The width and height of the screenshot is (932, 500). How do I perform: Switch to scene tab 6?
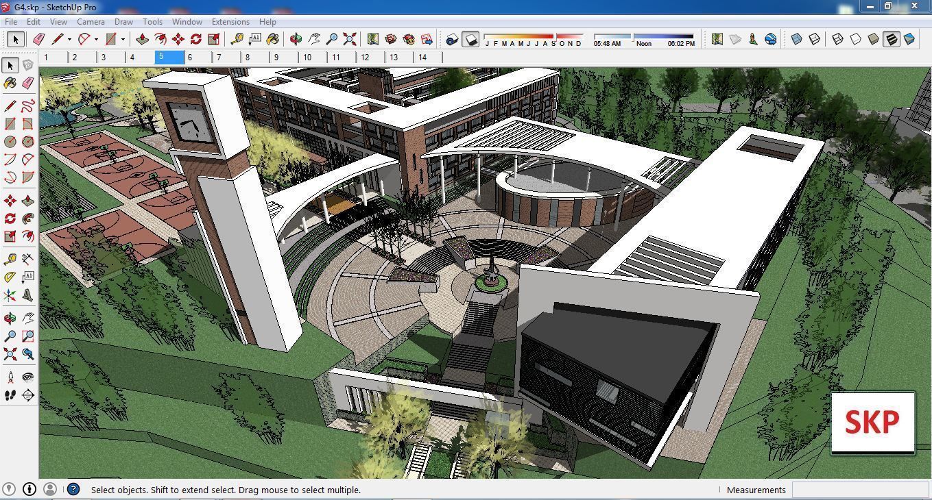pyautogui.click(x=198, y=58)
